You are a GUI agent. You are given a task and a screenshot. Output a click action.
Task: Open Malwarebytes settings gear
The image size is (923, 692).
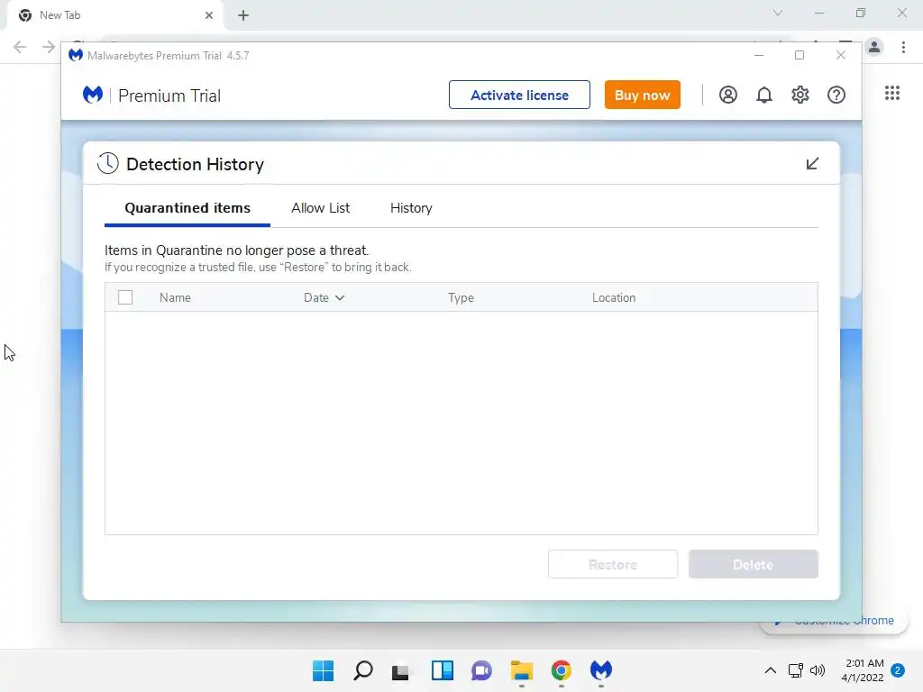click(x=800, y=95)
